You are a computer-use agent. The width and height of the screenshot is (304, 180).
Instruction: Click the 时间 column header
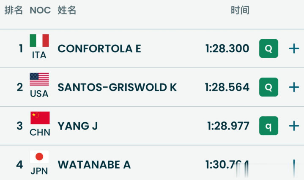point(240,11)
